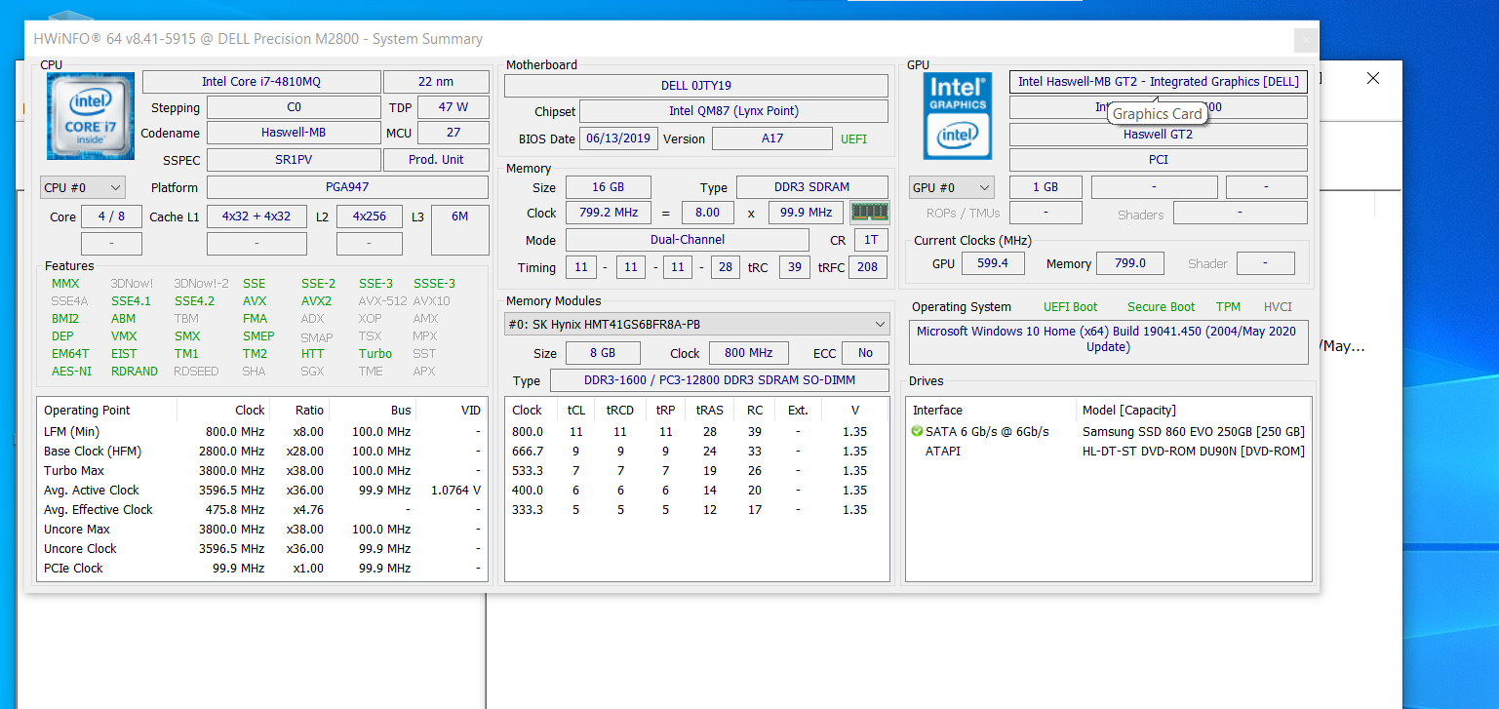Click the Core count field 4 / 8
The width and height of the screenshot is (1499, 709).
pyautogui.click(x=111, y=217)
